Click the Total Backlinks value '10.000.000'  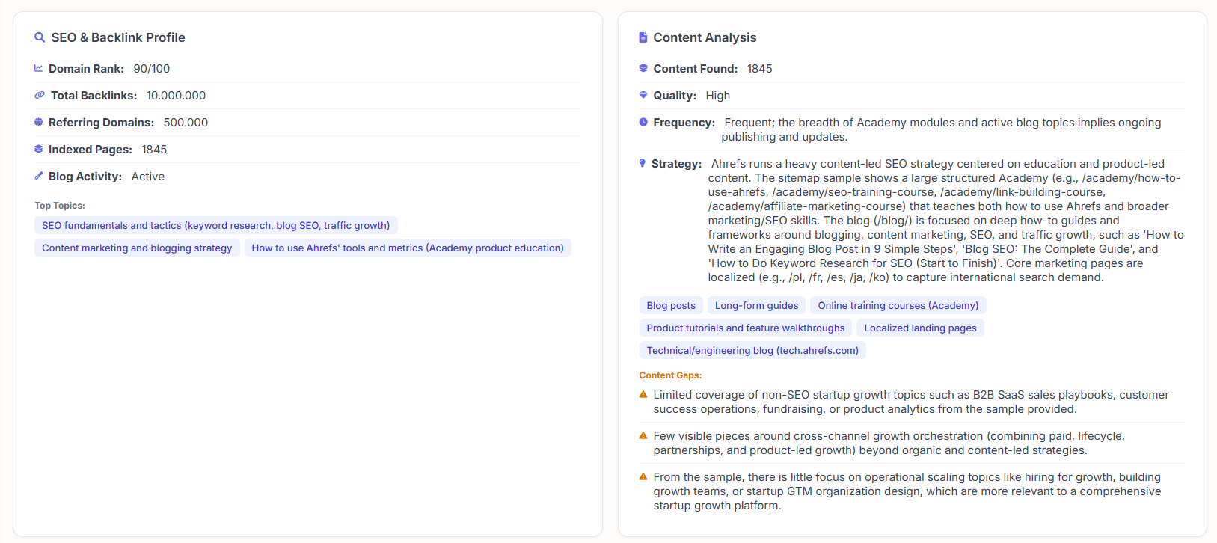[x=176, y=95]
